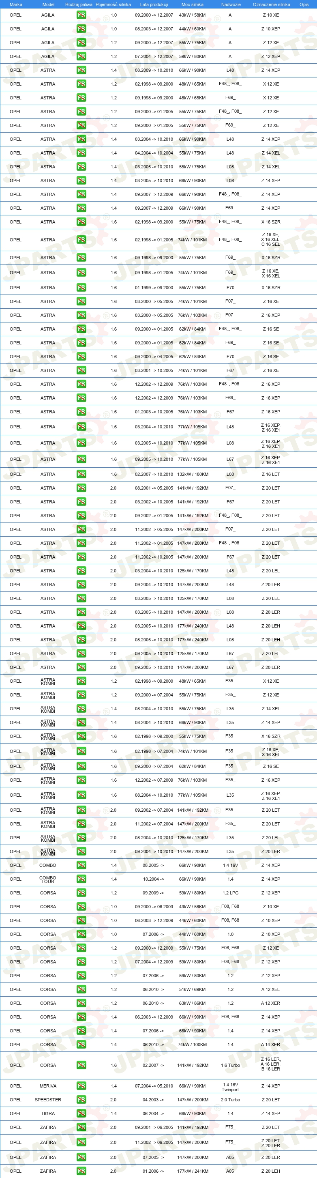Click the '1.4 16V Twinport' body cell
This screenshot has width=317, height=1178.
pos(230,1087)
